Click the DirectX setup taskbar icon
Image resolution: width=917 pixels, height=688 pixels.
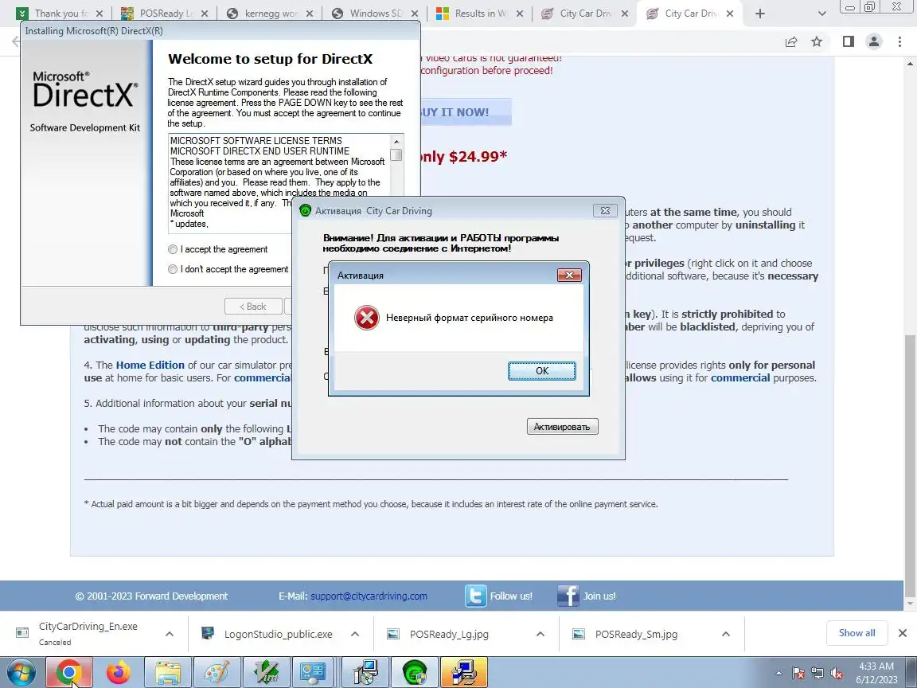[464, 673]
